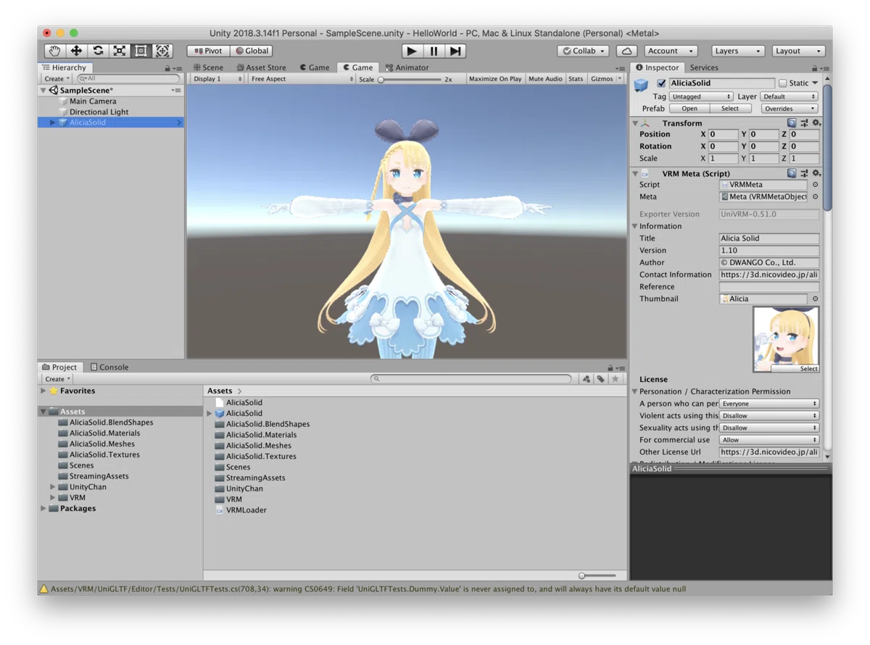870x645 pixels.
Task: Switch to the Scene tab
Action: (x=208, y=67)
